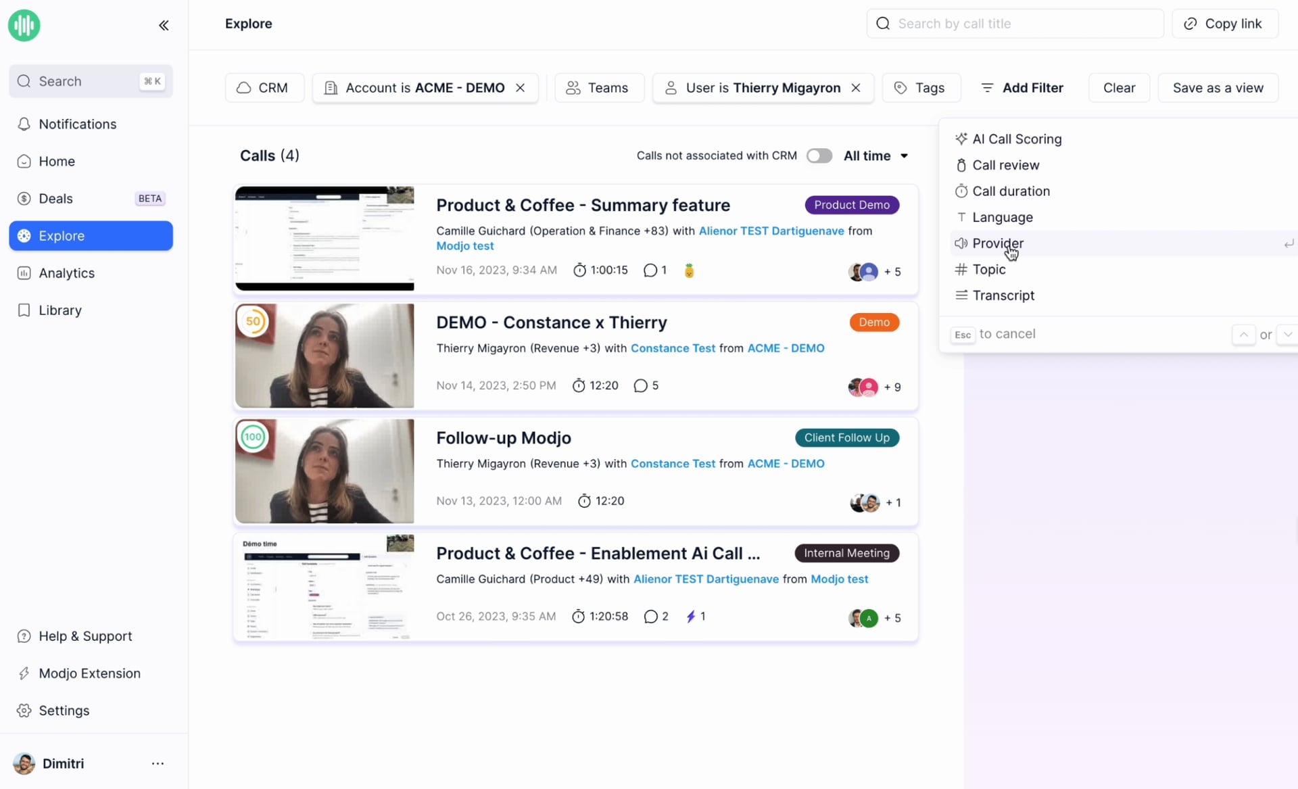Screen dimensions: 1298x789
Task: Expand the All time date dropdown
Action: point(875,156)
